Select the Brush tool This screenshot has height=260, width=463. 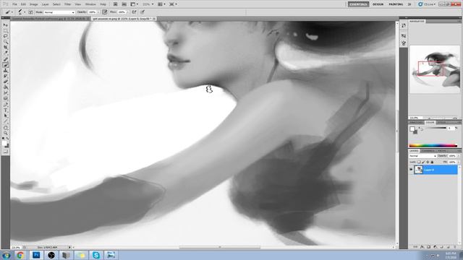click(6, 65)
